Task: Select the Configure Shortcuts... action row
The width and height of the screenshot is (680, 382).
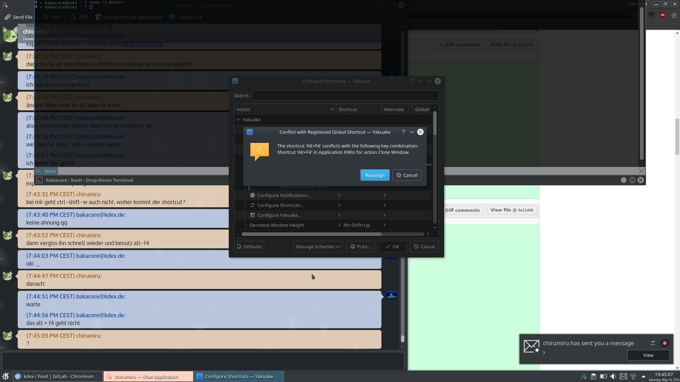Action: [333, 205]
